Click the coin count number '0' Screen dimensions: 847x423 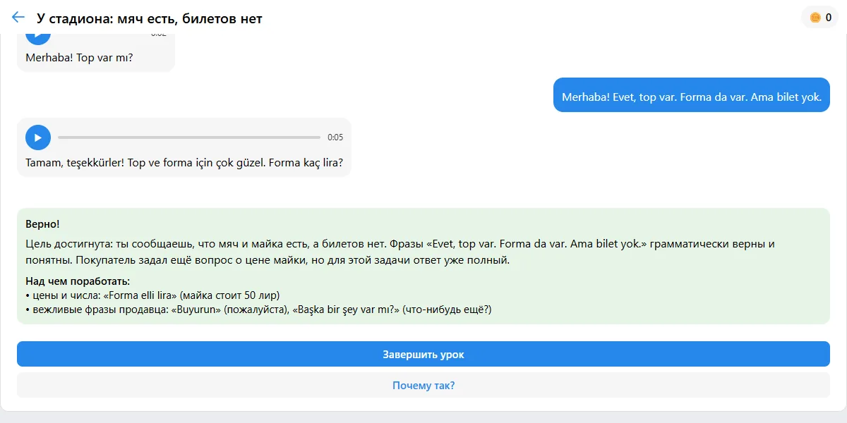point(829,18)
